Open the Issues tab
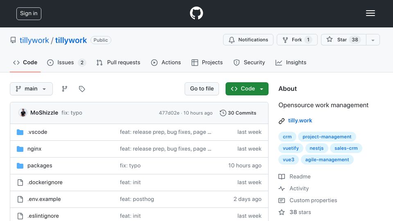The image size is (393, 221). point(66,62)
